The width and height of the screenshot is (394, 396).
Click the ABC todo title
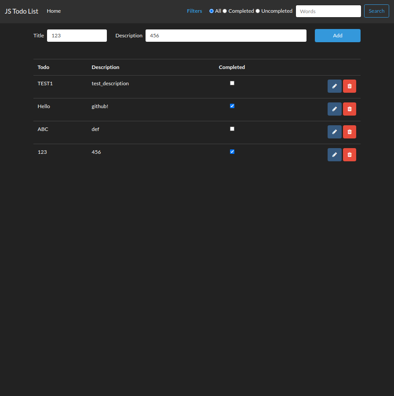coord(43,129)
